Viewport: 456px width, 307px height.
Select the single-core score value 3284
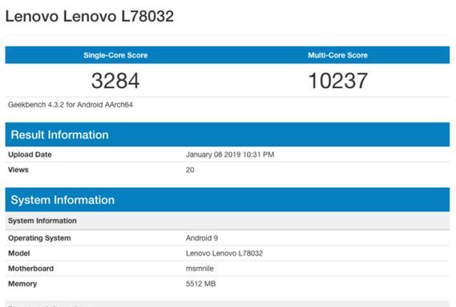(x=115, y=81)
